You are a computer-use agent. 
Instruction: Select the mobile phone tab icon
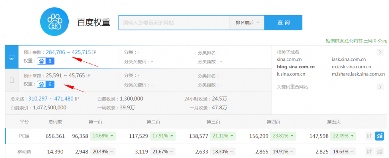(x=12, y=81)
